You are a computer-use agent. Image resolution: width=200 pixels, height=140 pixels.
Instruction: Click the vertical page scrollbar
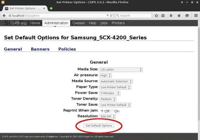point(199,74)
